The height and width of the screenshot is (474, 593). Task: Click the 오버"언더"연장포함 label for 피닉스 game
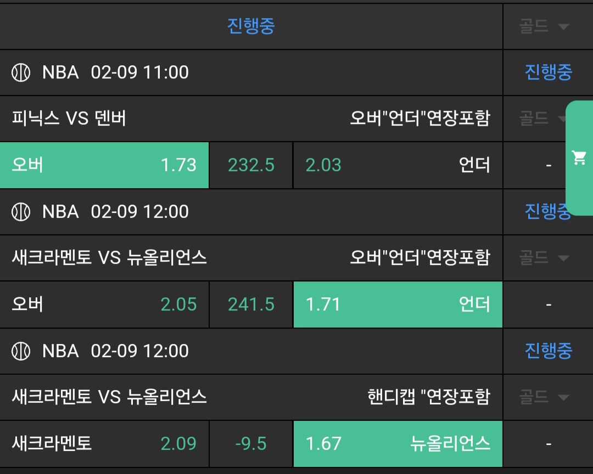pyautogui.click(x=419, y=119)
